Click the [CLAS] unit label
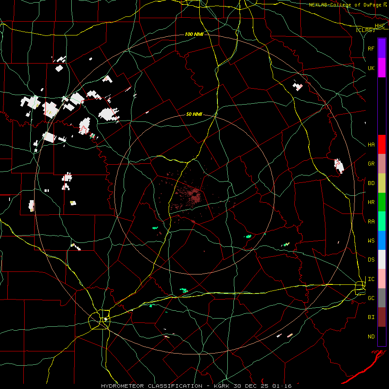Image resolution: width=389 pixels, height=389 pixels. [x=365, y=30]
